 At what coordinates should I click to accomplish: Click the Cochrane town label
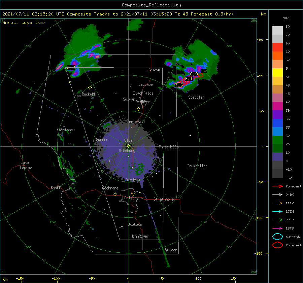tap(110, 188)
